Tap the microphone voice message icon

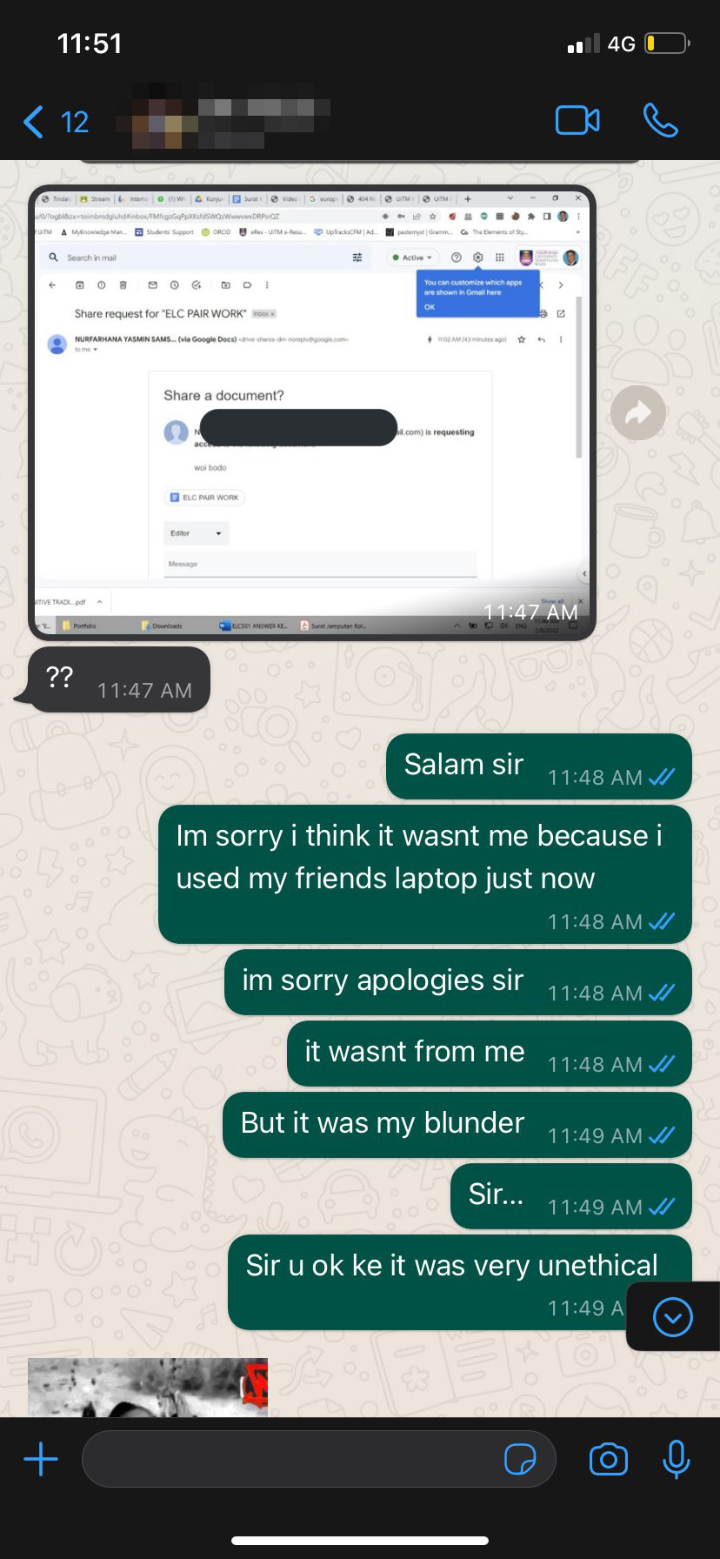tap(676, 1459)
